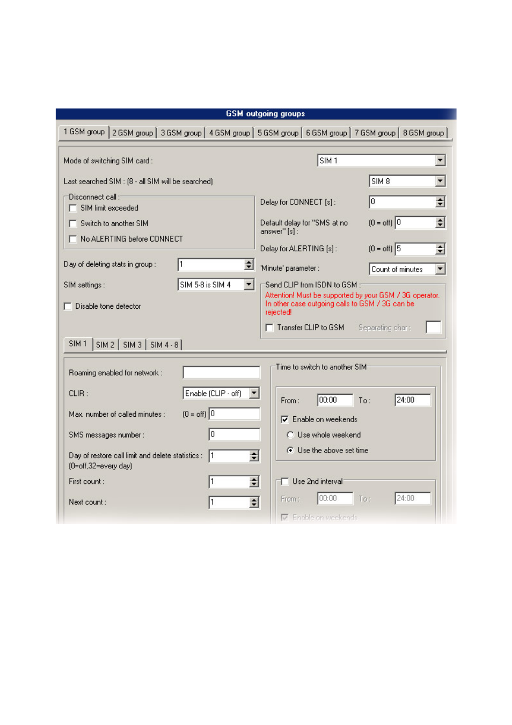Adjust the Delay for CONNECT spinner arrows
This screenshot has height=725, width=512.
click(x=440, y=202)
